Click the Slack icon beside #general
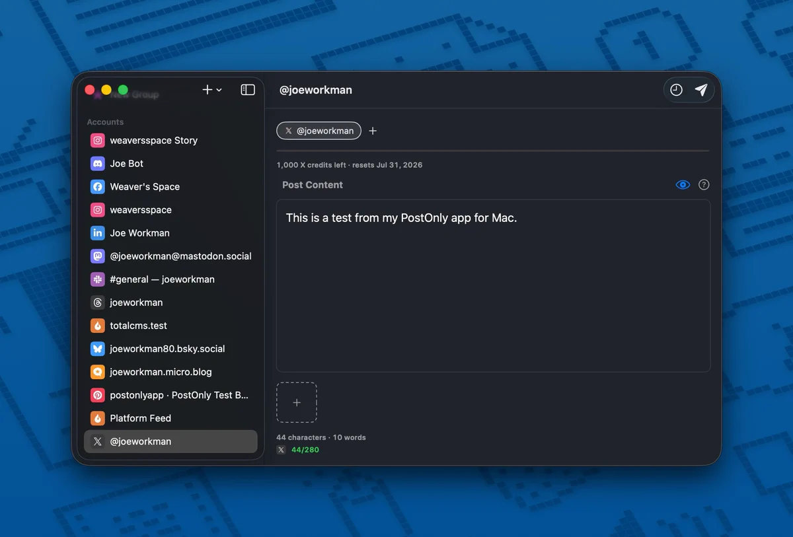Image resolution: width=793 pixels, height=537 pixels. [98, 279]
